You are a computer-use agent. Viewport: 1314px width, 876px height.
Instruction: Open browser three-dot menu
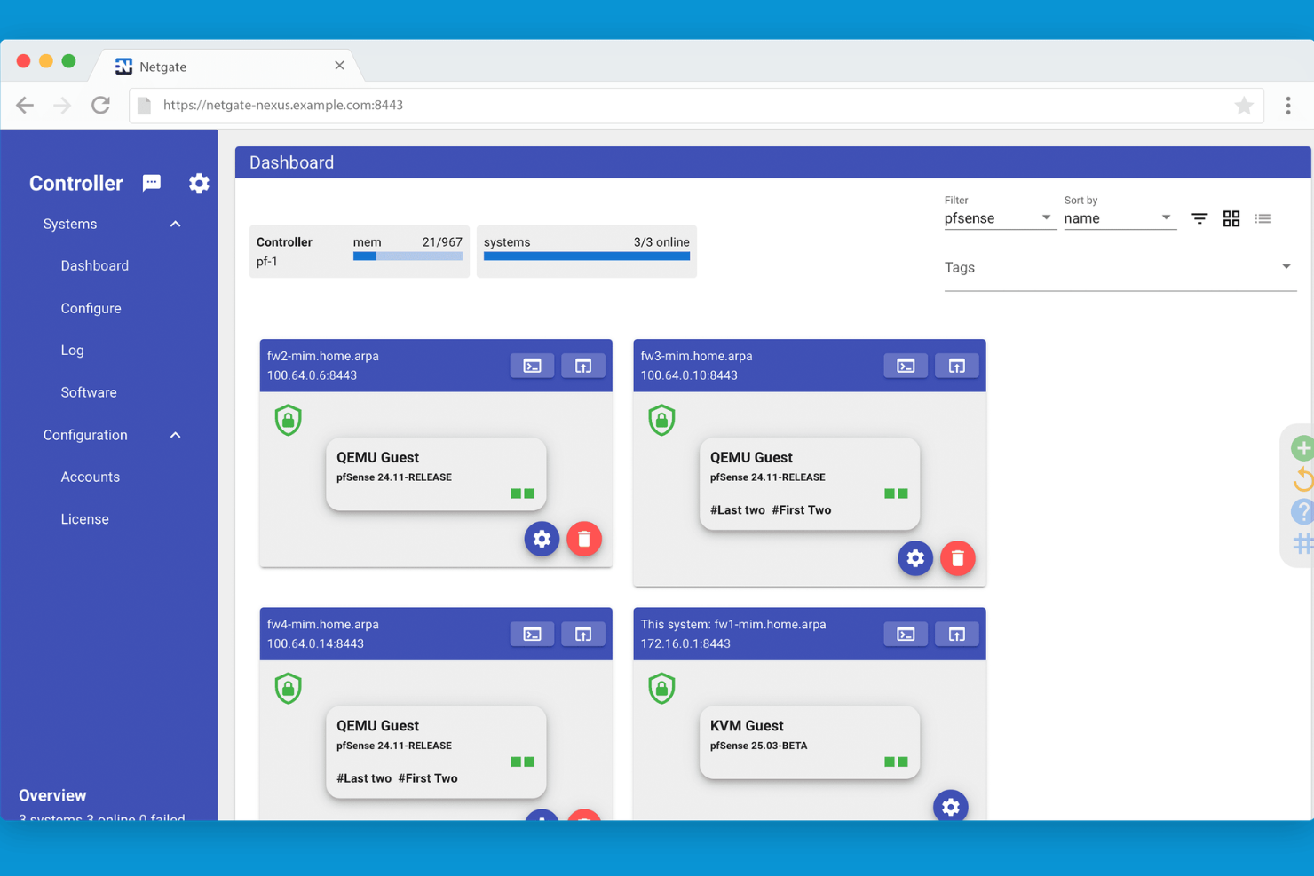click(1288, 106)
